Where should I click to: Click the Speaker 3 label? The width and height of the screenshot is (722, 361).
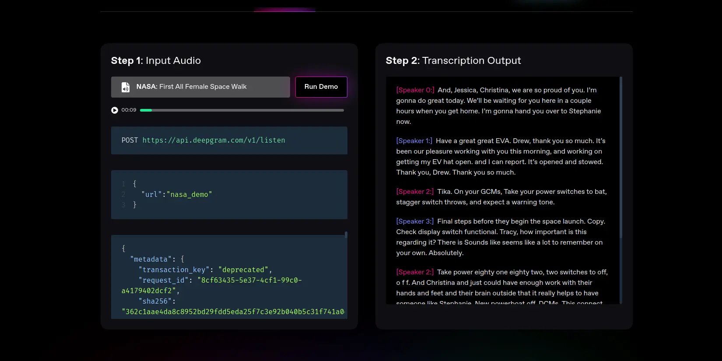pos(415,221)
